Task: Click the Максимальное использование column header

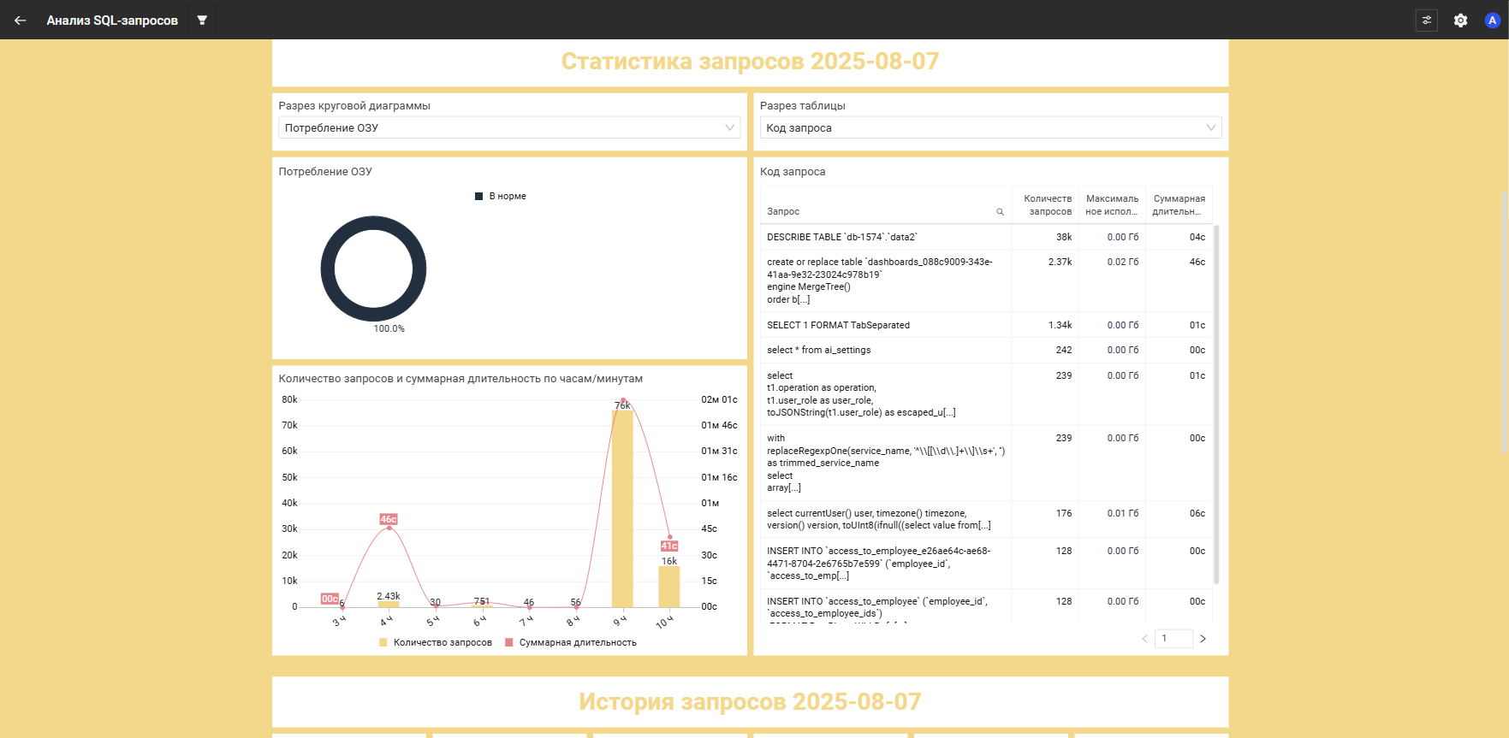Action: click(1112, 205)
